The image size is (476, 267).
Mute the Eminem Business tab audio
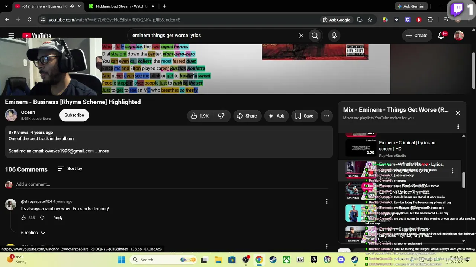(x=72, y=6)
